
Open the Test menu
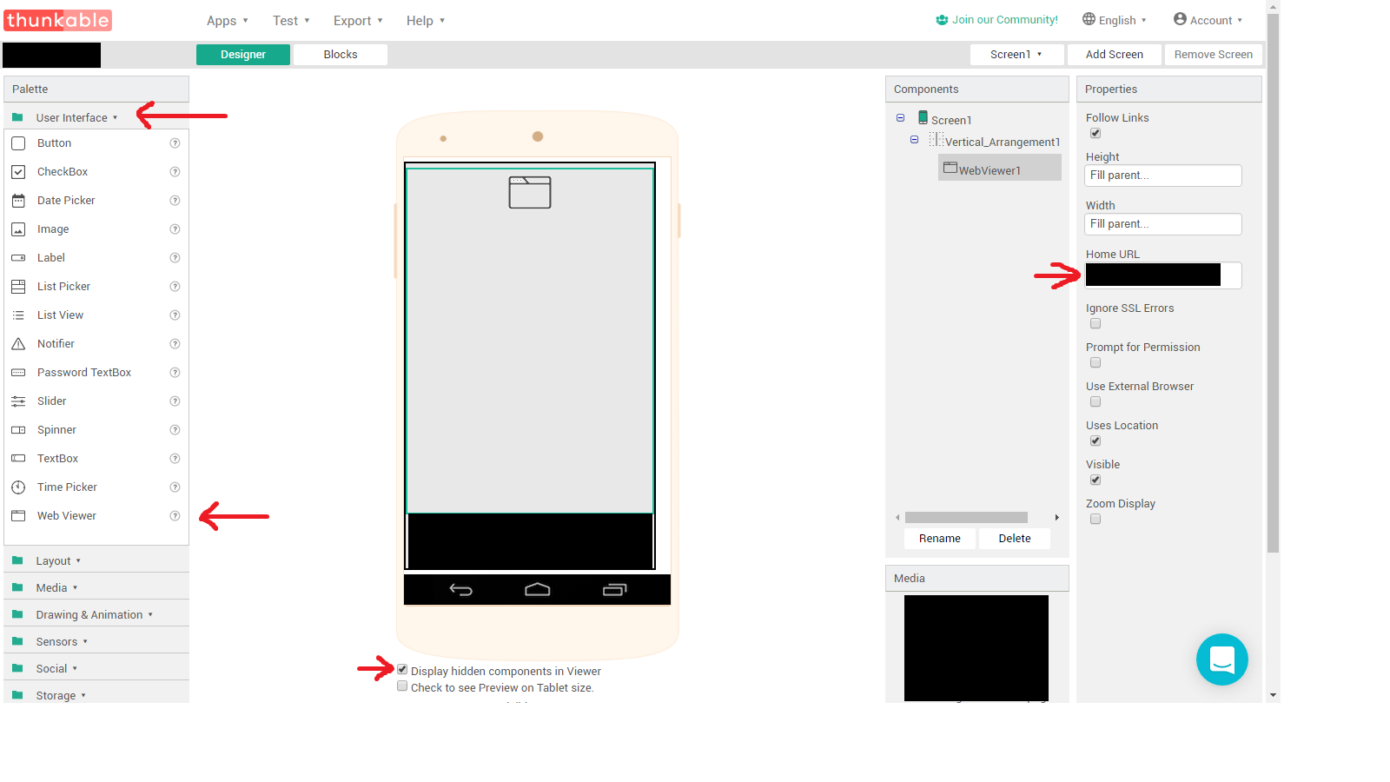tap(291, 21)
